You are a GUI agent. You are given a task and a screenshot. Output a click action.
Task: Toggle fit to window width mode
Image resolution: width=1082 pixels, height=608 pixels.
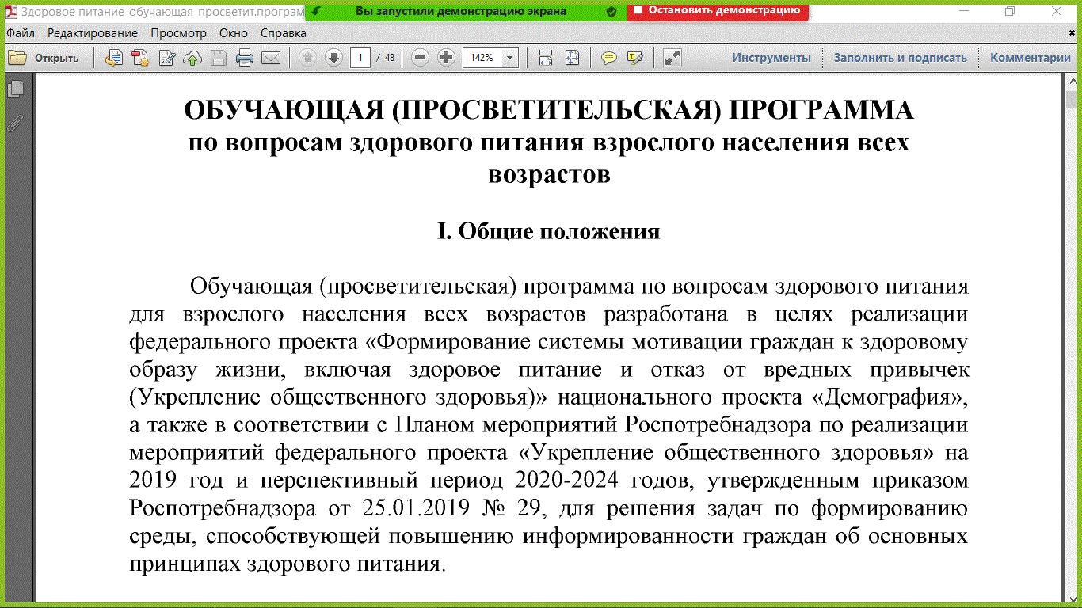tap(545, 58)
